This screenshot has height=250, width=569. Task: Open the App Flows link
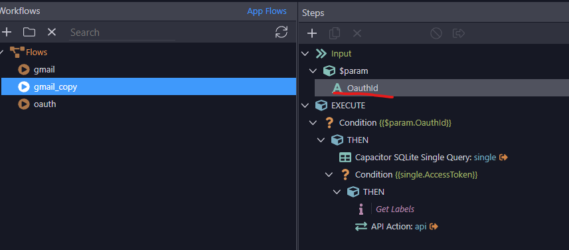[267, 11]
